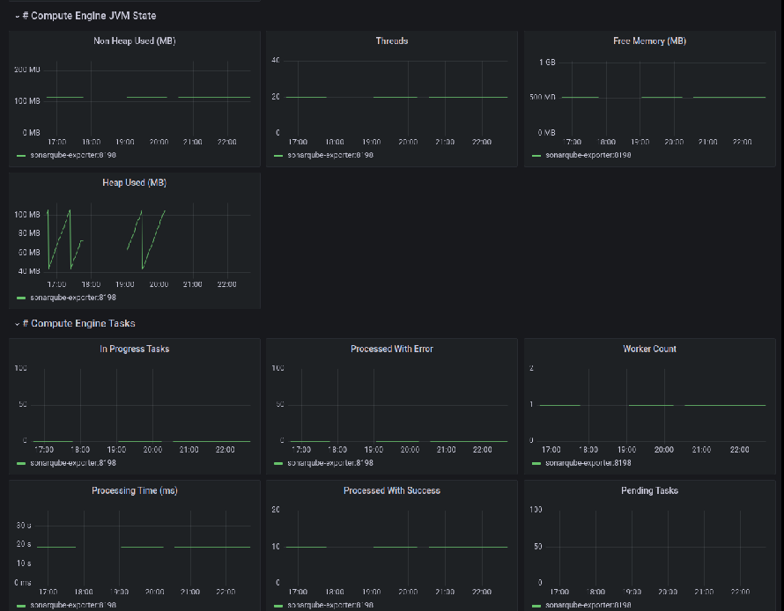Open the Worker Count panel title
Viewport: 784px width, 611px height.
(649, 350)
